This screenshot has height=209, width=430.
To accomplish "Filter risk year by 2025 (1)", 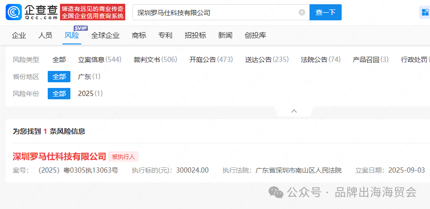I will (90, 94).
